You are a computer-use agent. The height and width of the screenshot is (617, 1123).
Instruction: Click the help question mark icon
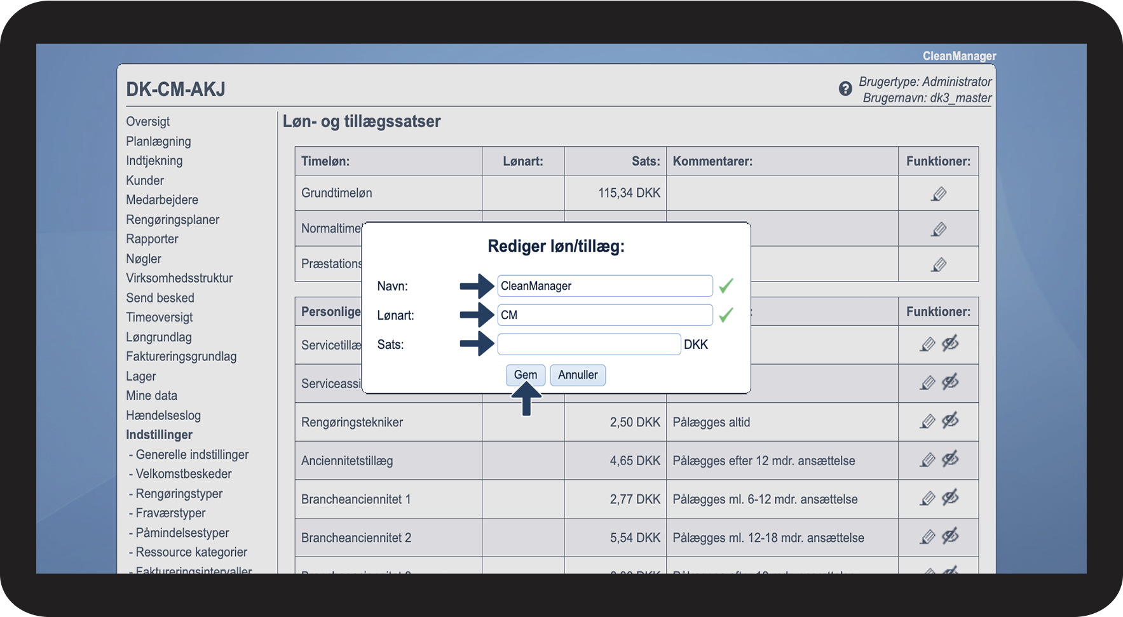845,89
